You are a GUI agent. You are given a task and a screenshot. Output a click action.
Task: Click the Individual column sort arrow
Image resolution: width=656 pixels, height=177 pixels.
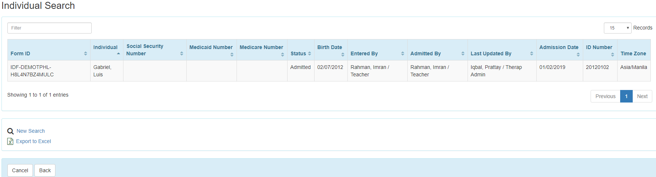point(118,53)
